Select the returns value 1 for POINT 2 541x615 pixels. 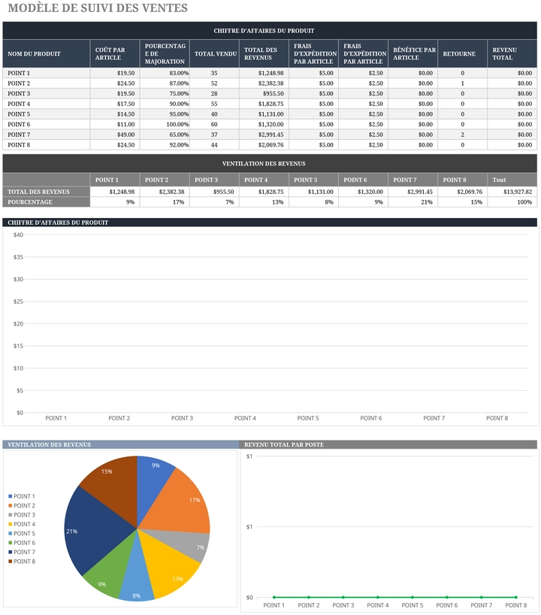(463, 83)
